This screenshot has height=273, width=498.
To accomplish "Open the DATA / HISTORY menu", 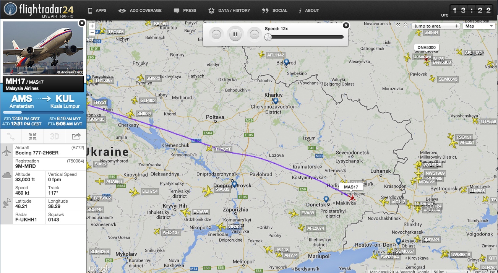I will coord(229,10).
